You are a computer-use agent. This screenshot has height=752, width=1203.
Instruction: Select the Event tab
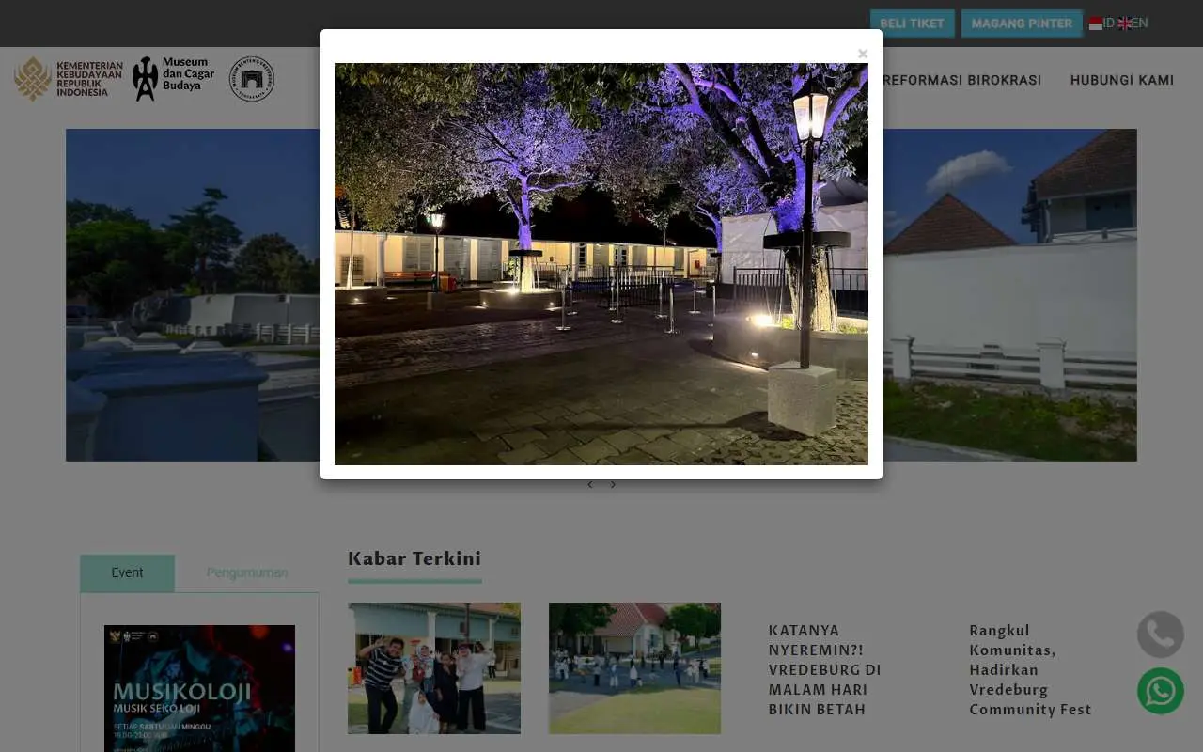point(127,573)
